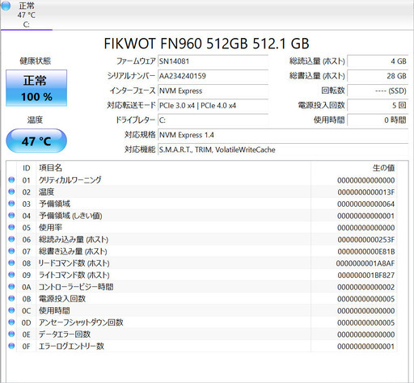Image resolution: width=414 pixels, height=383 pixels.
Task: Click the status dot for ID 08
Action: (x=11, y=263)
